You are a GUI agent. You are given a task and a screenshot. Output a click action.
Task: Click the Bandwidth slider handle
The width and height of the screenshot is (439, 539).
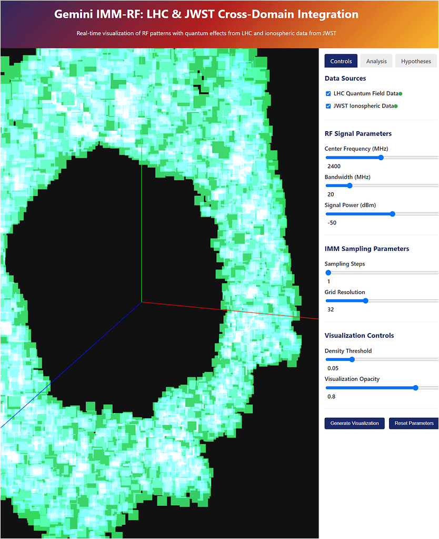(x=350, y=185)
